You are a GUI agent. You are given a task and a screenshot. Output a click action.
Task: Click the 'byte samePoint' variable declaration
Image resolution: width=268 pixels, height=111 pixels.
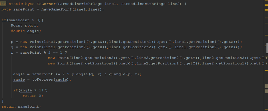coord(18,9)
